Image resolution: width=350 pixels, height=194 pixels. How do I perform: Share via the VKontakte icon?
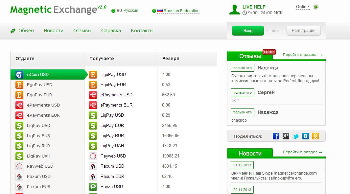(x=306, y=136)
